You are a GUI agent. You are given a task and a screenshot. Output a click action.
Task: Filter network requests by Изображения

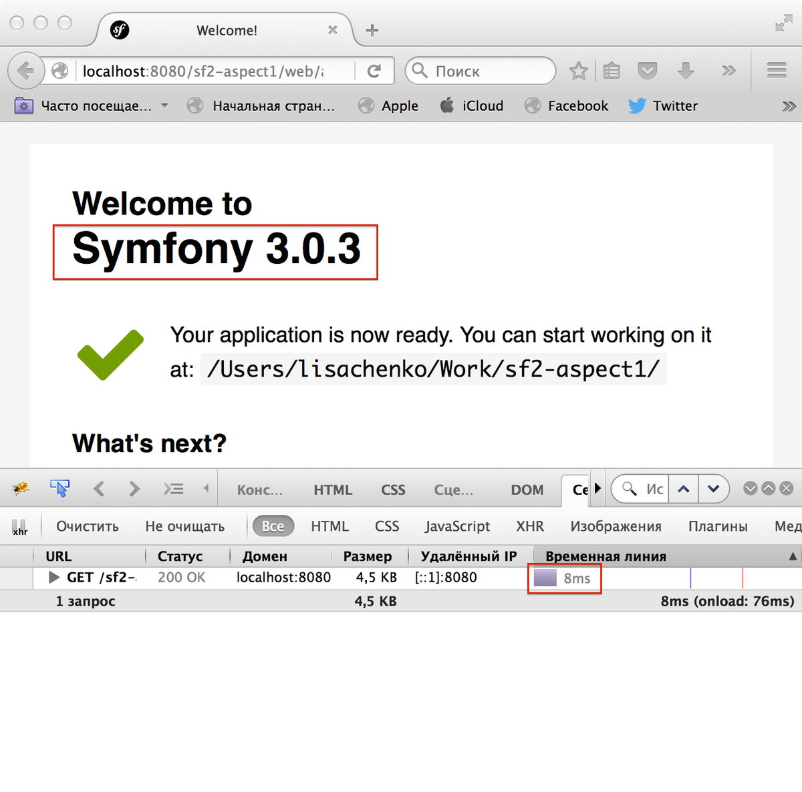coord(616,526)
